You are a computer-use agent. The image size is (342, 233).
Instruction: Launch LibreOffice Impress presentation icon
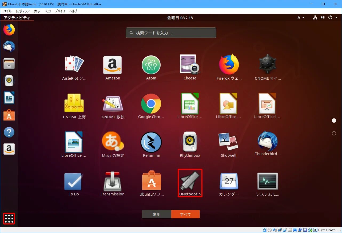pos(267,106)
